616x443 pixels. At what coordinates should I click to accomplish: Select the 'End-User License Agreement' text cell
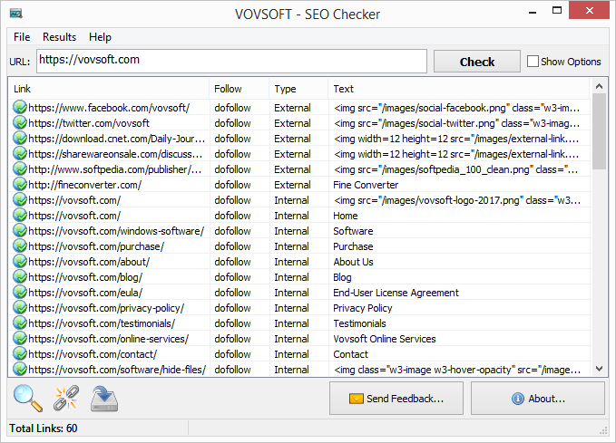tap(396, 293)
